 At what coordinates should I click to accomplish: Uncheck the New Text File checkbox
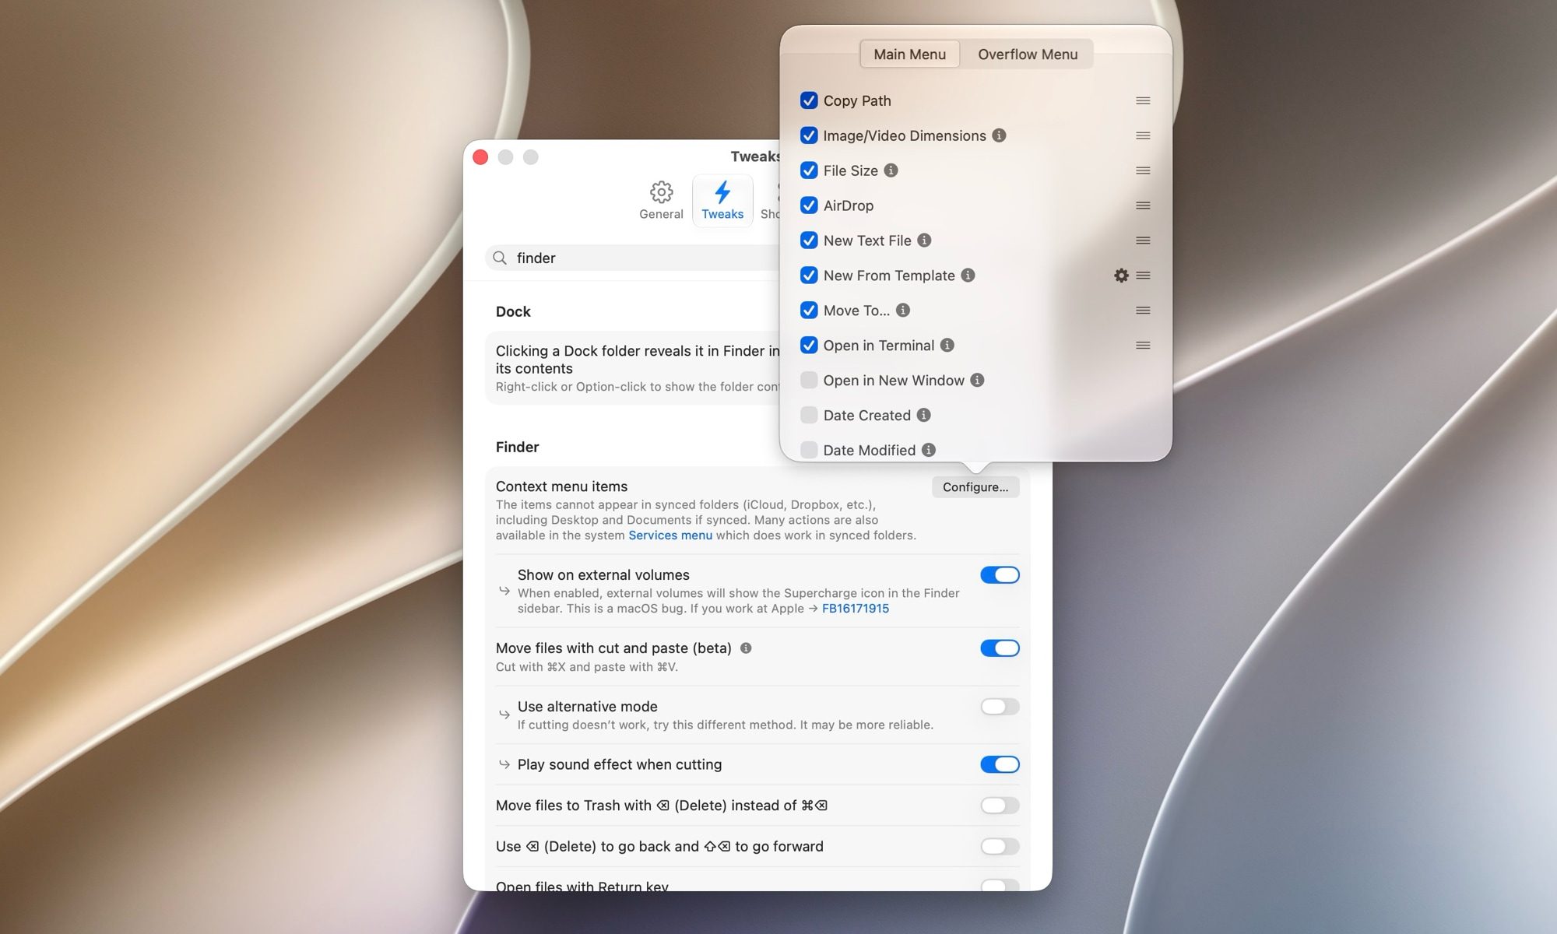click(809, 241)
